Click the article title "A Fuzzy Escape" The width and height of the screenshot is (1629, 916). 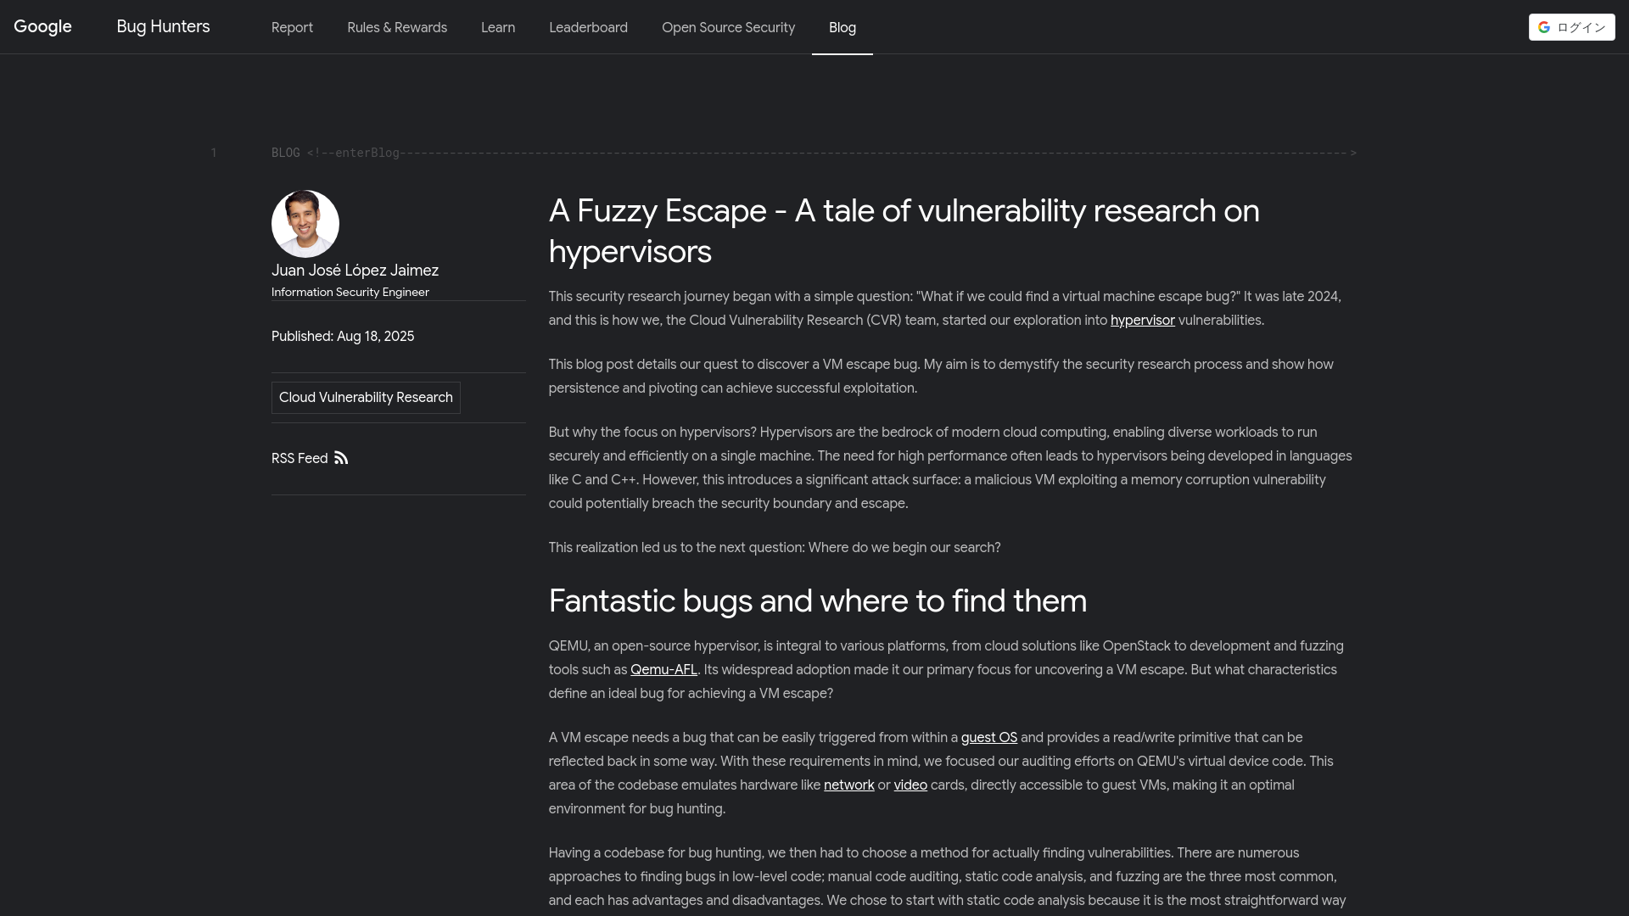click(904, 231)
